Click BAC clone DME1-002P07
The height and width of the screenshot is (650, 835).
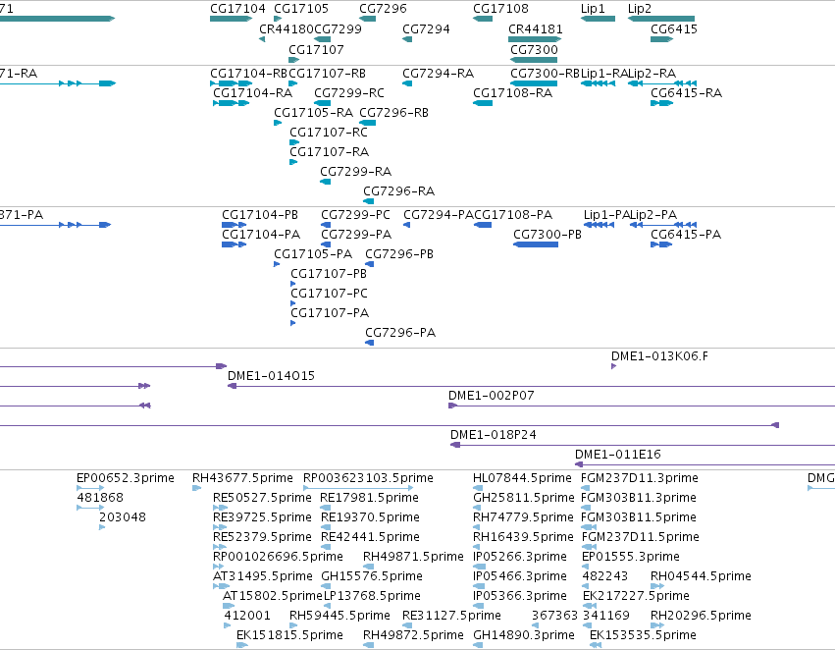coord(642,406)
